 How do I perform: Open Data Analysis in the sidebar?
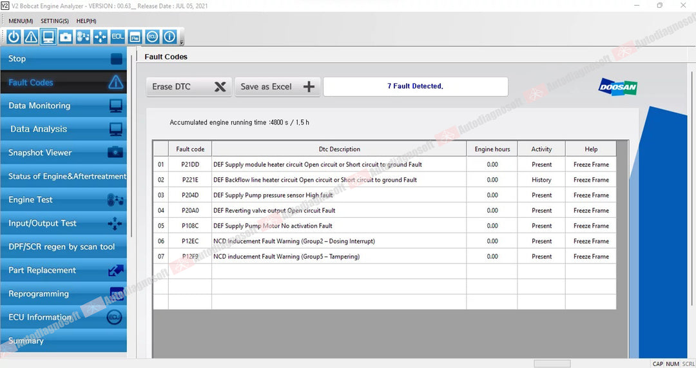point(63,129)
